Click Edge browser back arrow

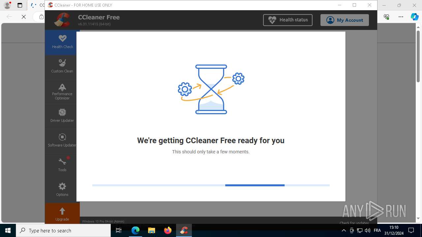pyautogui.click(x=9, y=17)
